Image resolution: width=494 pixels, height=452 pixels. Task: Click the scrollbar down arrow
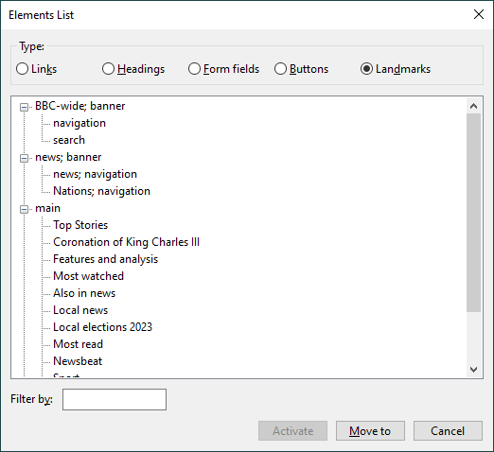473,370
